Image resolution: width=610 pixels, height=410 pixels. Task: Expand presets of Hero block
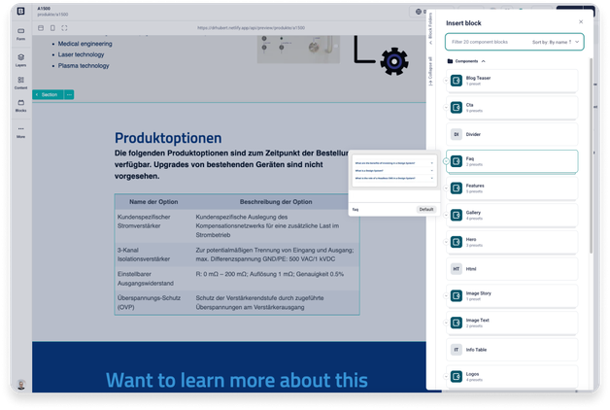coord(446,242)
